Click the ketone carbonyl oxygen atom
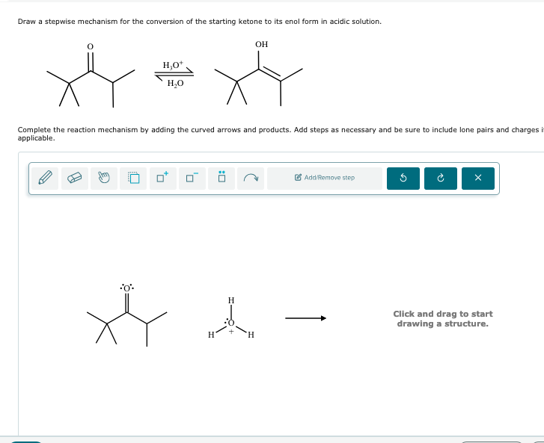Viewport: 544px width, 443px height. 127,288
